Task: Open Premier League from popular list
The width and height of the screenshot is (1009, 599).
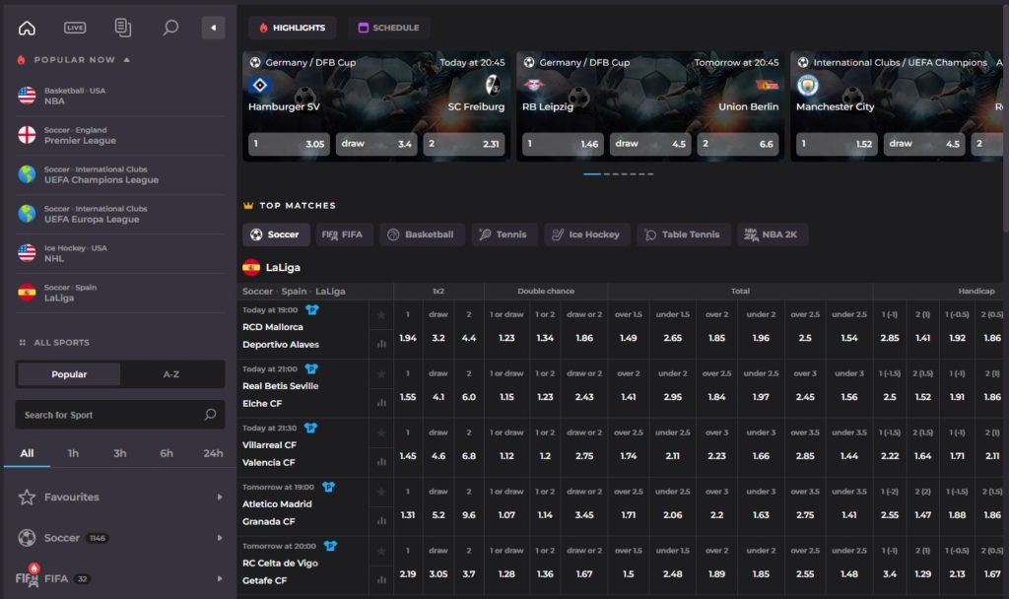Action: (x=119, y=135)
